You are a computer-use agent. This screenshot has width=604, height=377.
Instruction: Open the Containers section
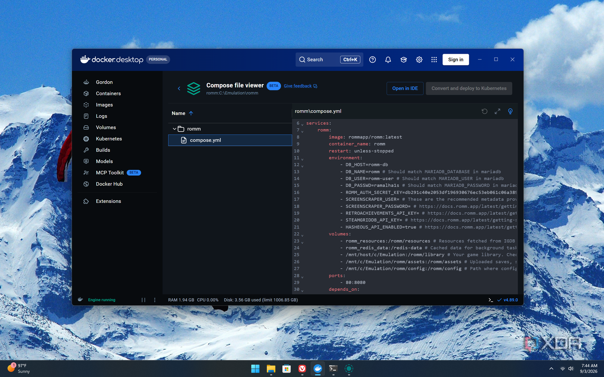pyautogui.click(x=108, y=94)
